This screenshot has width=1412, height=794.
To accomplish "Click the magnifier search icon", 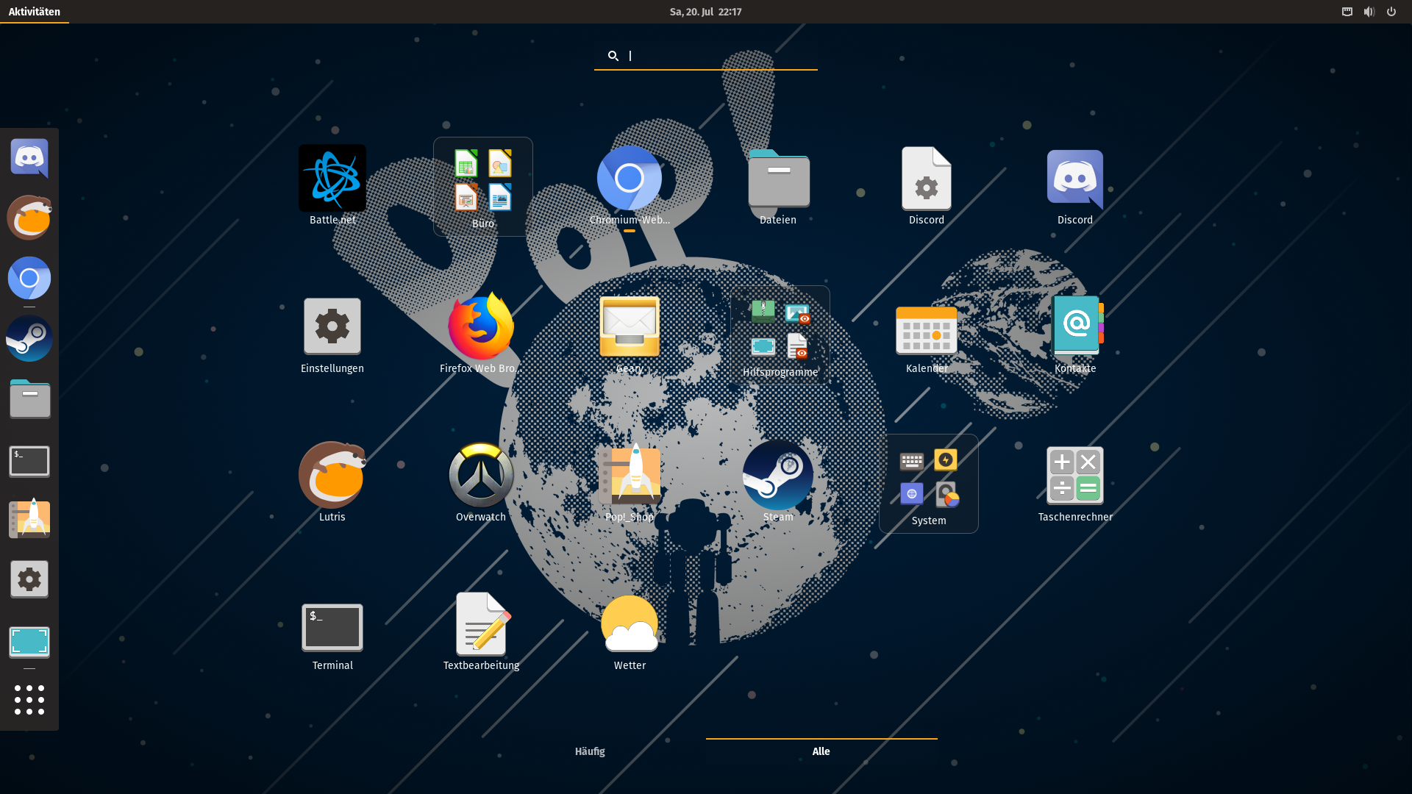I will [613, 56].
